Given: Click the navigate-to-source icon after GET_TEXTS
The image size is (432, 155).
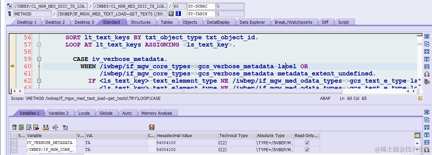Looking at the screenshot, I should click(x=171, y=14).
